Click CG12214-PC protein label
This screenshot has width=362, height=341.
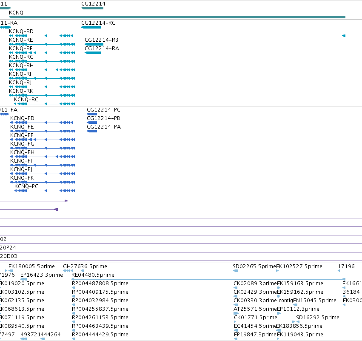(x=103, y=110)
